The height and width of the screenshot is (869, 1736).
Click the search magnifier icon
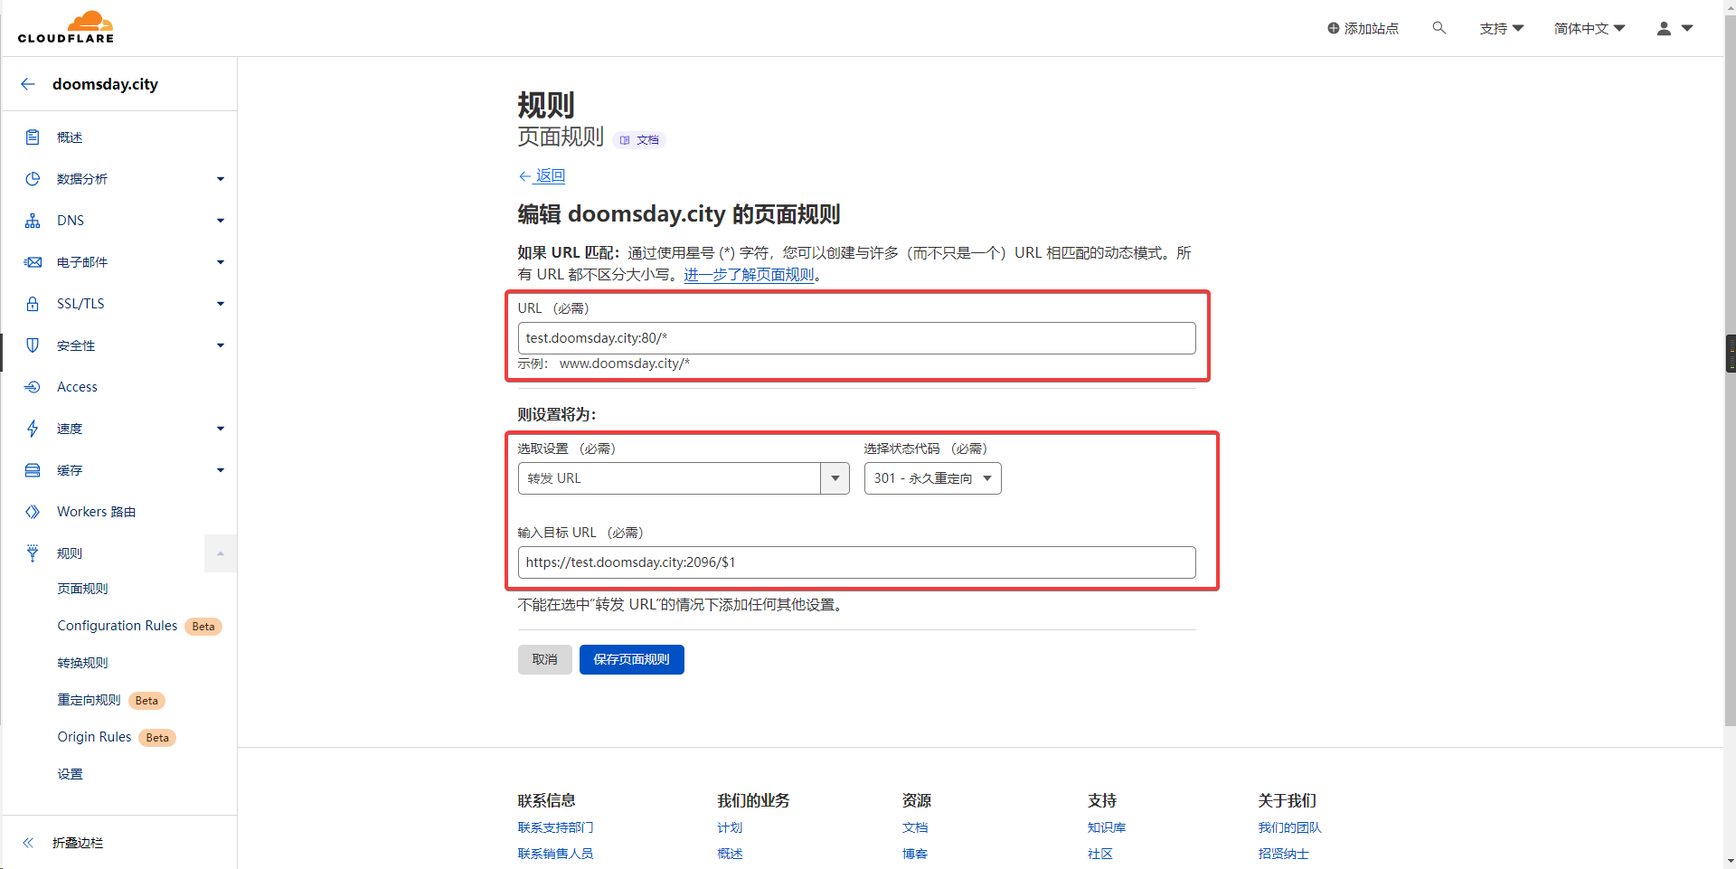[1439, 28]
